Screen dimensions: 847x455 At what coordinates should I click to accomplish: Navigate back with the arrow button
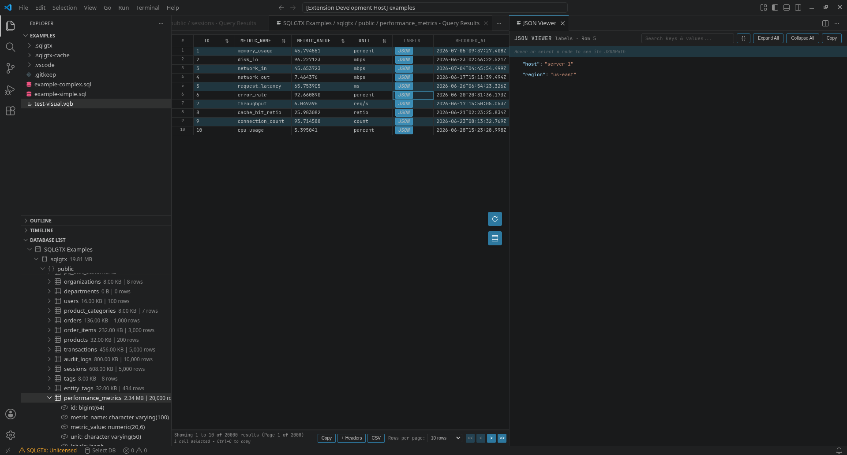[281, 7]
